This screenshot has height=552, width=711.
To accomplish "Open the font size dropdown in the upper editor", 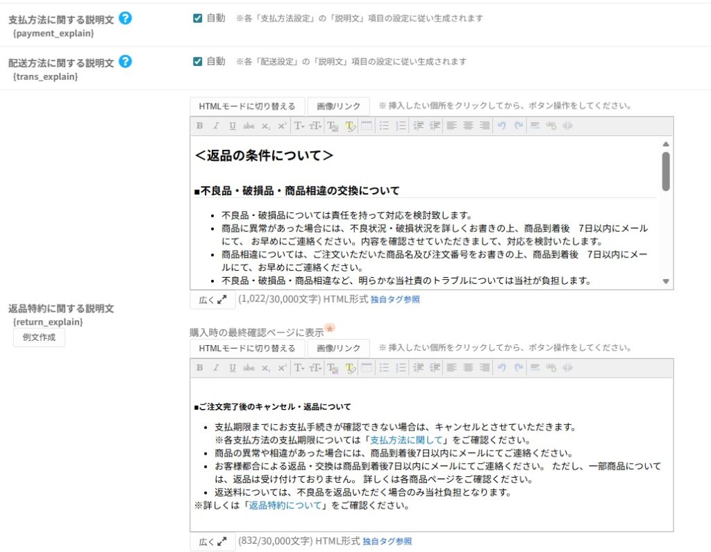I will click(x=315, y=126).
